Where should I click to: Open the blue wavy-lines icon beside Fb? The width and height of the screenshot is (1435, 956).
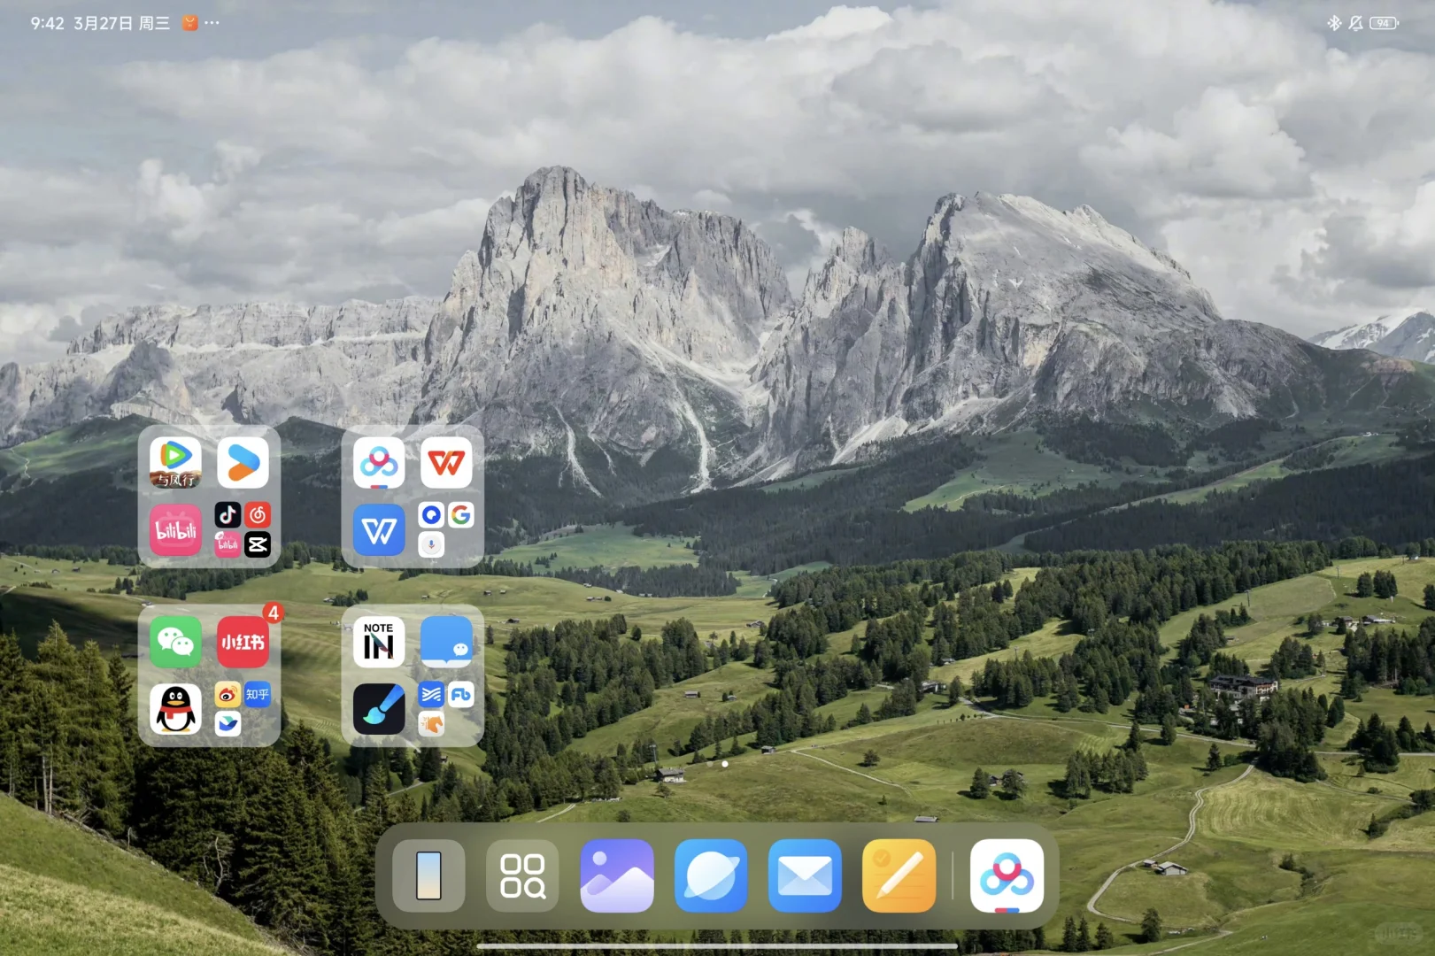pyautogui.click(x=431, y=695)
